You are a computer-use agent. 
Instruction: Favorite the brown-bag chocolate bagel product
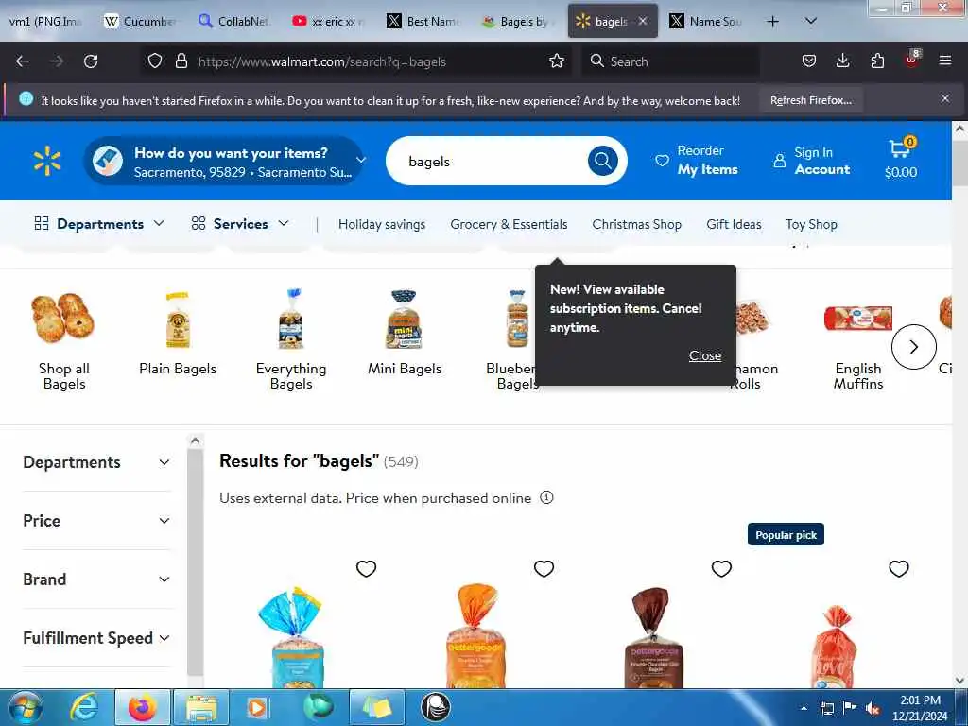pyautogui.click(x=721, y=568)
